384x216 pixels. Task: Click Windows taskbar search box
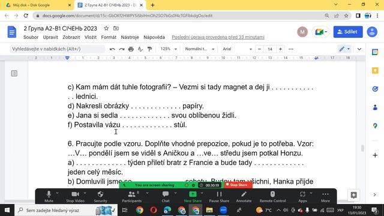pos(66,210)
